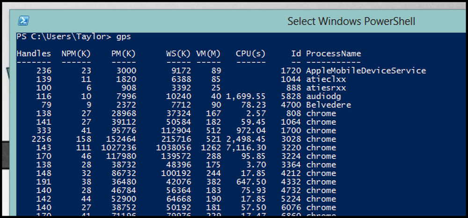
Task: Click VM value 512
Action: (213, 131)
